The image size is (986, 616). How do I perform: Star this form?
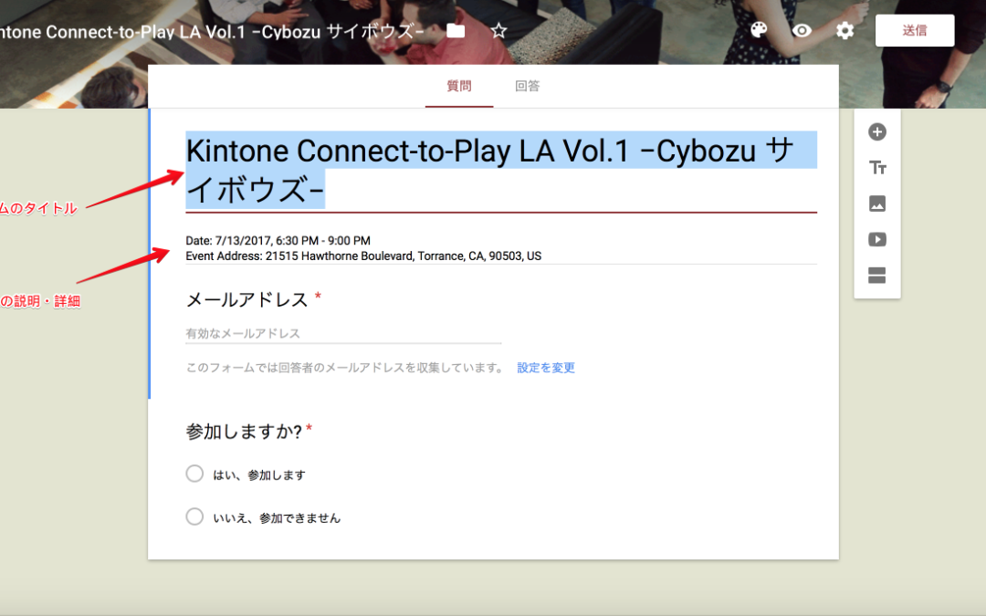[x=498, y=30]
